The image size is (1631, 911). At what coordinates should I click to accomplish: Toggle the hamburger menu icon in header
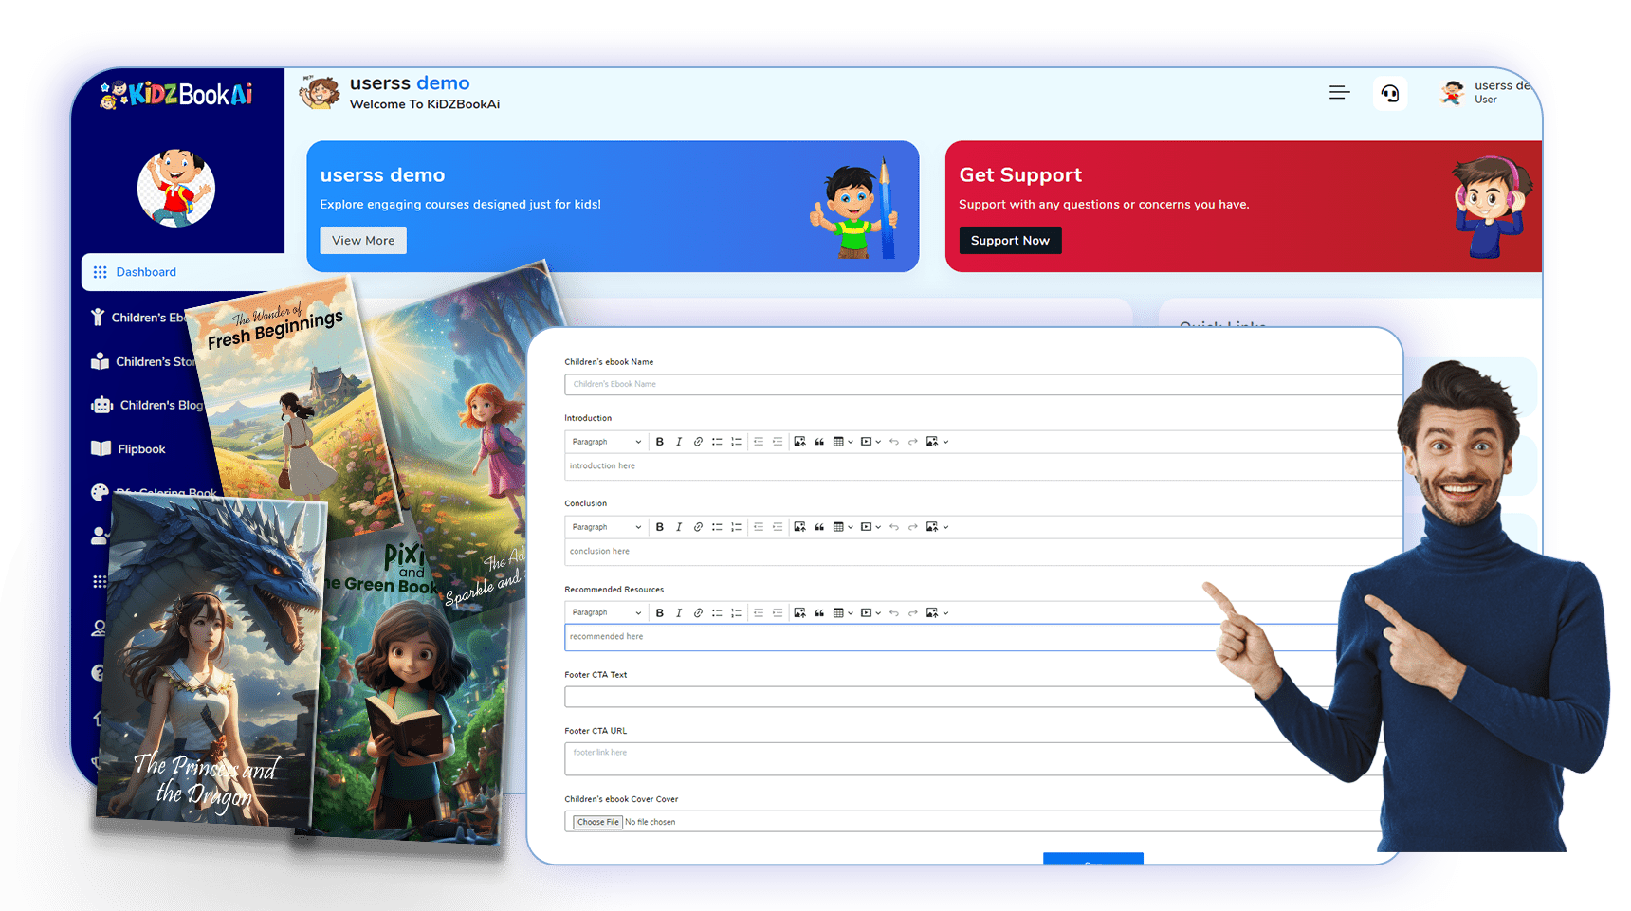[x=1339, y=93]
